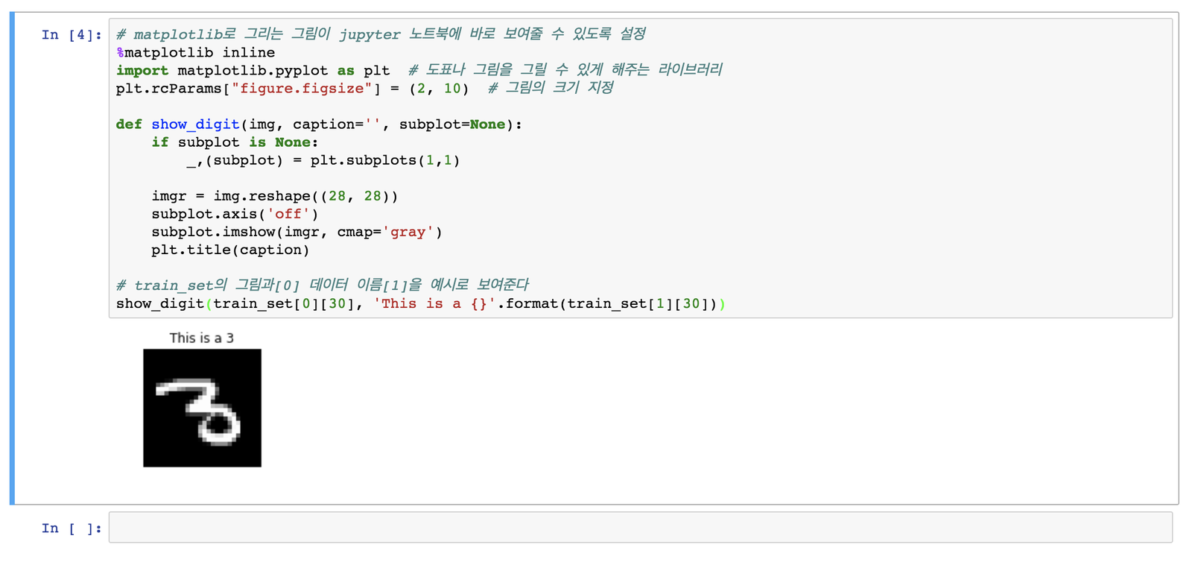Click the "# train_set" comment line
The height and width of the screenshot is (562, 1192).
pyautogui.click(x=322, y=285)
